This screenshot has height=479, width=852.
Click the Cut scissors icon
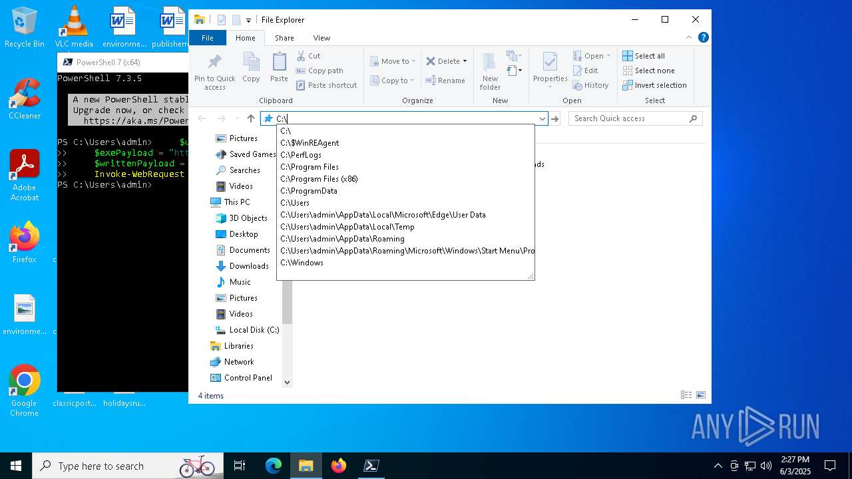[301, 56]
